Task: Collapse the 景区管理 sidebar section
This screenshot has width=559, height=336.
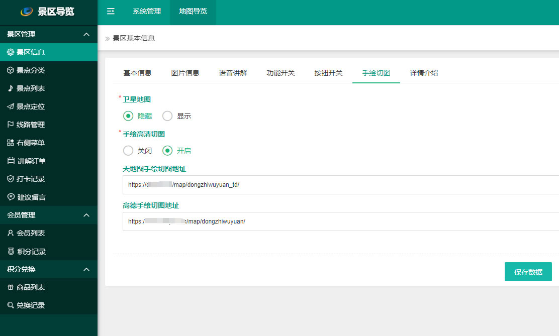Action: (x=86, y=34)
